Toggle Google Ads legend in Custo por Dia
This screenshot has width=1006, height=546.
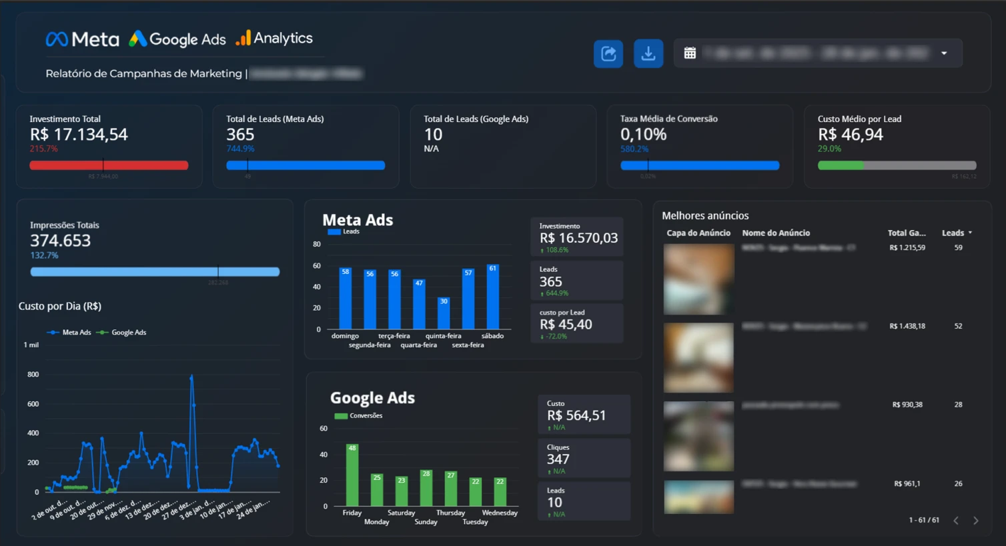[x=121, y=332]
